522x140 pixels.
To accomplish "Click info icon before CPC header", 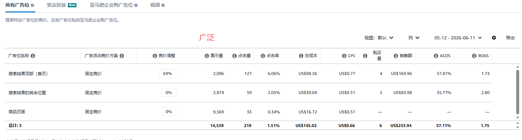I will coord(344,56).
